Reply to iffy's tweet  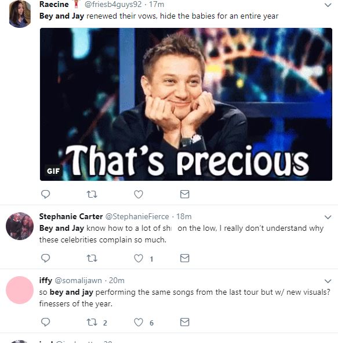point(45,322)
